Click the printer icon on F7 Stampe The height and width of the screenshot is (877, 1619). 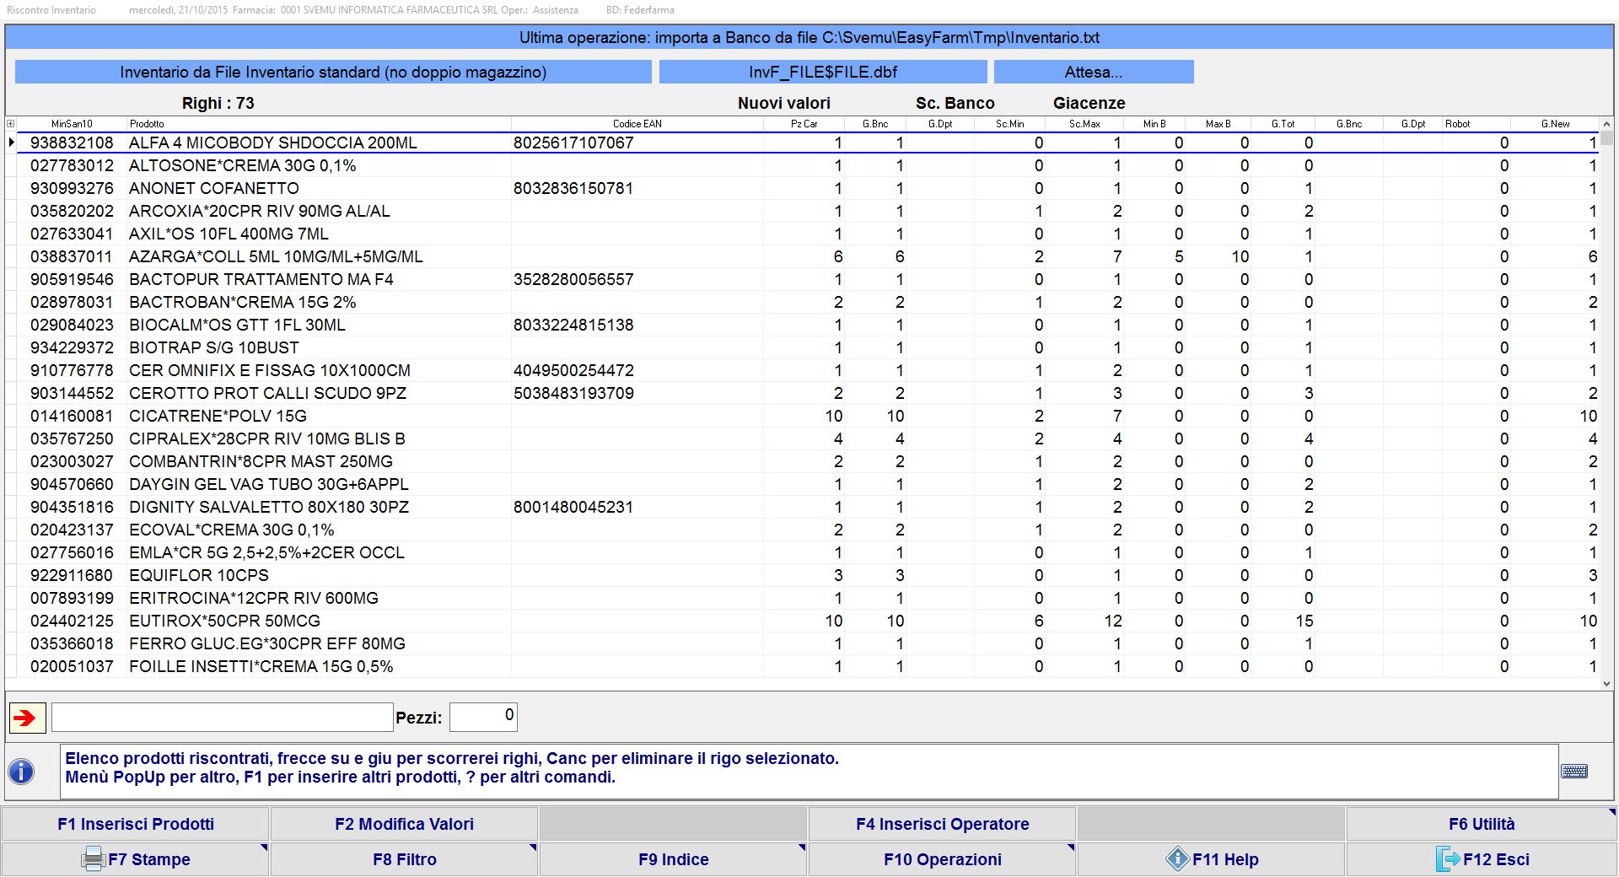point(93,859)
